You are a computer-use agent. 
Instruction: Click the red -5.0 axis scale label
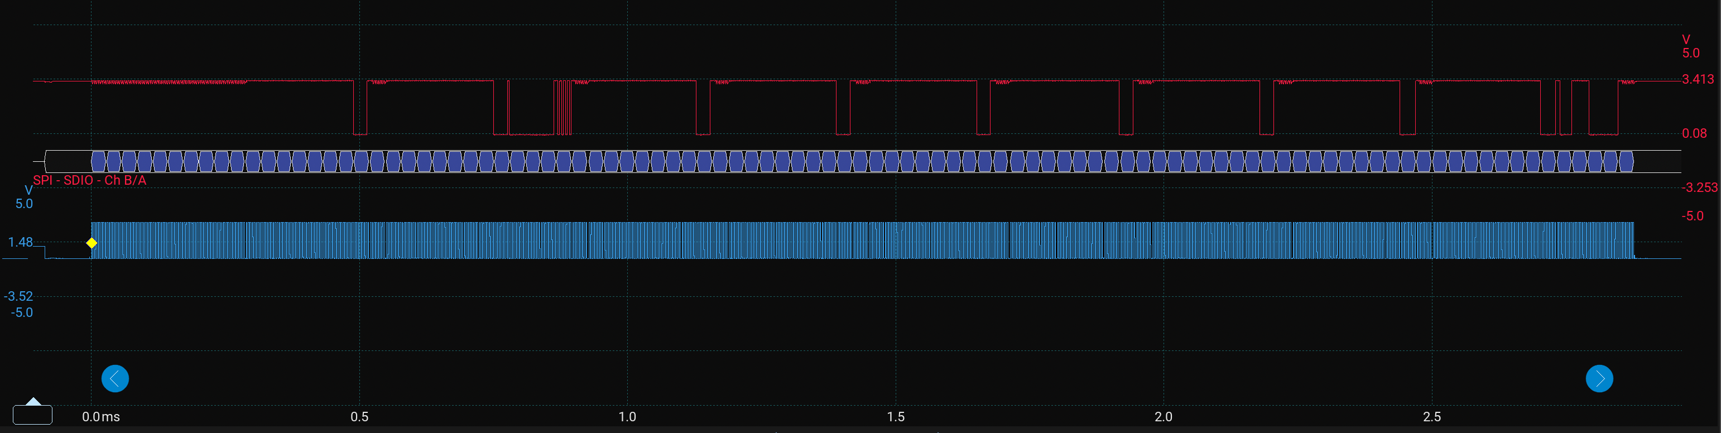click(x=1693, y=216)
